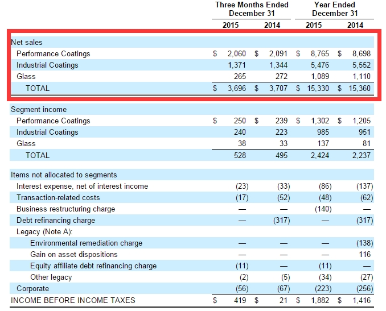The width and height of the screenshot is (386, 311).
Task: Click the Segment income section heading
Action: 39,109
